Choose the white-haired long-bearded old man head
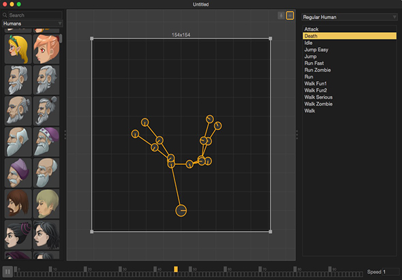Screen dimensions: 402x280 click(x=18, y=142)
